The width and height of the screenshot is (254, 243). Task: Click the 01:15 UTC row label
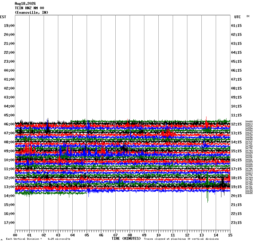[x=236, y=26]
